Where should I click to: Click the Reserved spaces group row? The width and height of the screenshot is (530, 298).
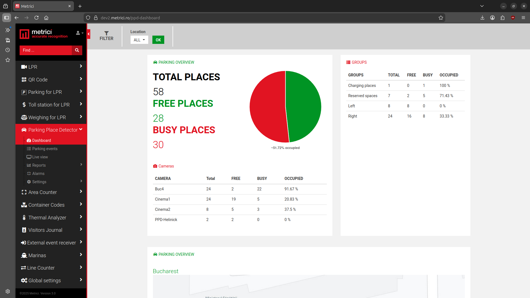click(405, 96)
